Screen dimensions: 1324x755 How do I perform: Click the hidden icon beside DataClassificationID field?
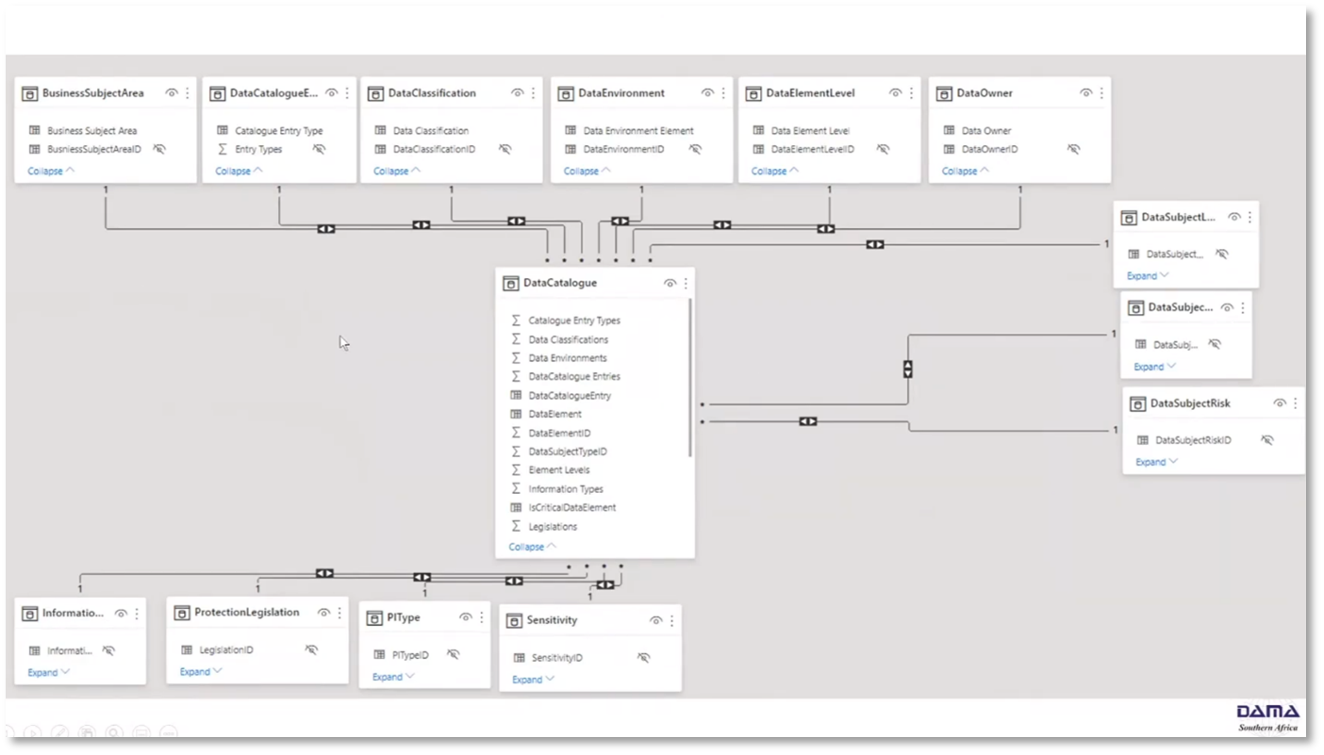tap(505, 149)
